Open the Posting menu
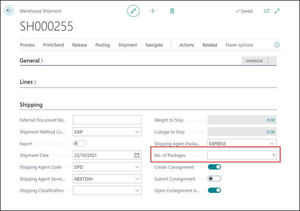Image resolution: width=300 pixels, height=211 pixels. click(102, 45)
